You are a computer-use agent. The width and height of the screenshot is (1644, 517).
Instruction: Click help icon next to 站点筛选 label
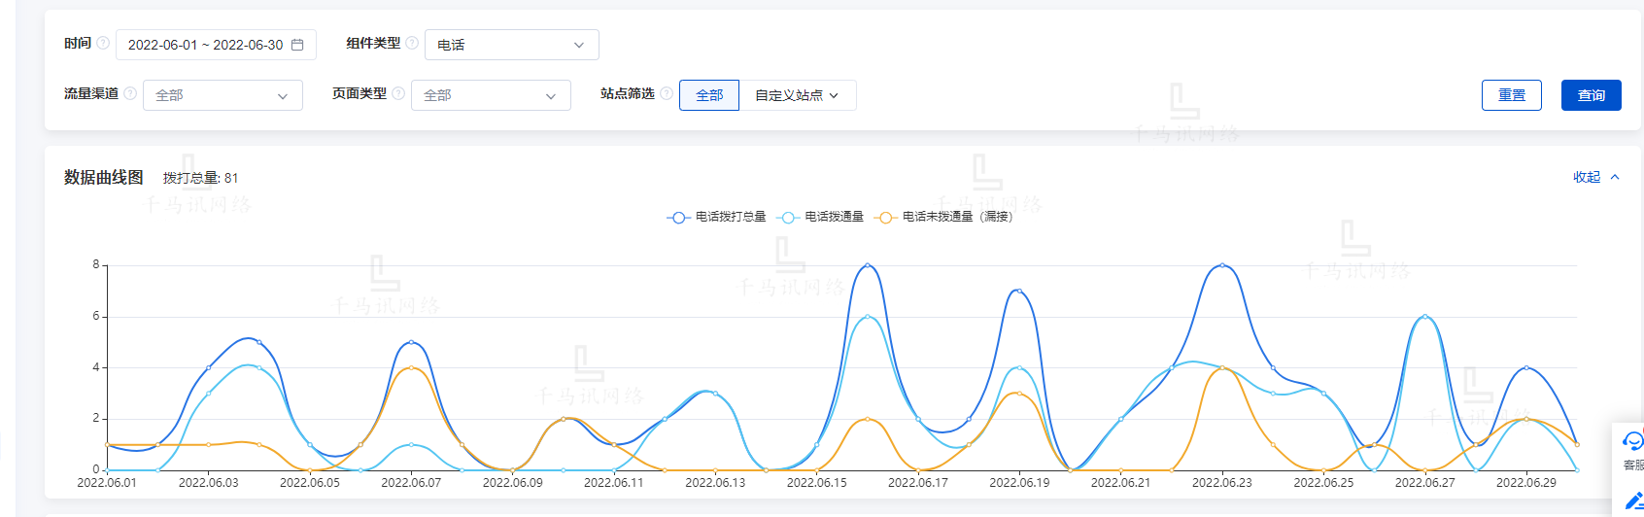[x=667, y=93]
